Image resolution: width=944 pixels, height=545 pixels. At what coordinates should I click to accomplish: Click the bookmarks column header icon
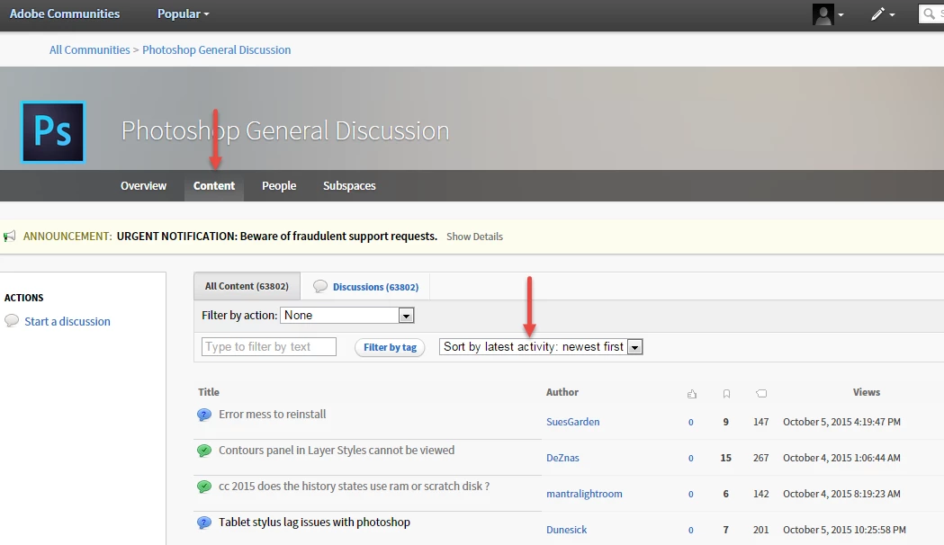(726, 394)
